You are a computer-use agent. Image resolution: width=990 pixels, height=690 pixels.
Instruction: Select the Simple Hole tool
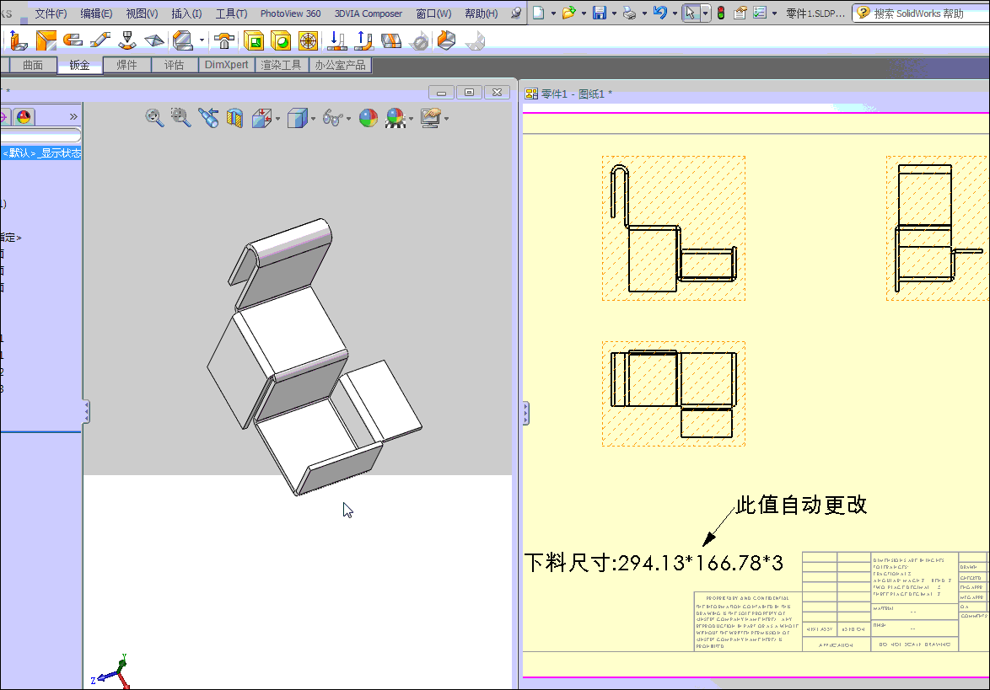point(281,41)
